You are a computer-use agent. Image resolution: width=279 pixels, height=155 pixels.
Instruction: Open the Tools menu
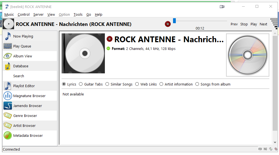78,15
